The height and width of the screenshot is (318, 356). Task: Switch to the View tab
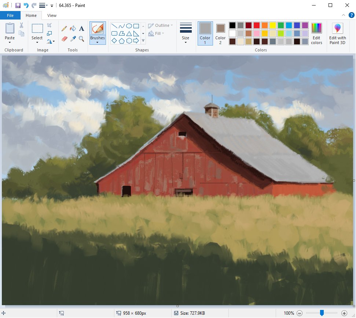52,15
